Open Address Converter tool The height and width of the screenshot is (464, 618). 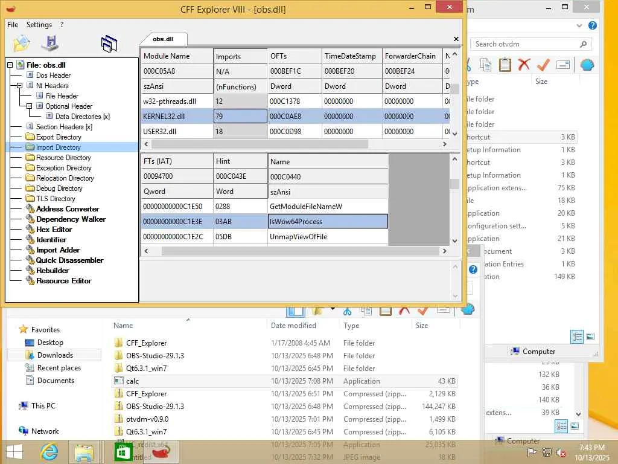click(x=68, y=208)
